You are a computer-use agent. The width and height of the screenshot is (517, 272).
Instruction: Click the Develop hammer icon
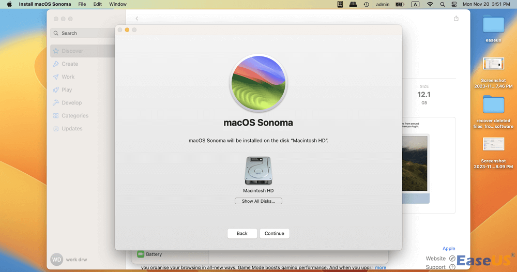tap(56, 103)
